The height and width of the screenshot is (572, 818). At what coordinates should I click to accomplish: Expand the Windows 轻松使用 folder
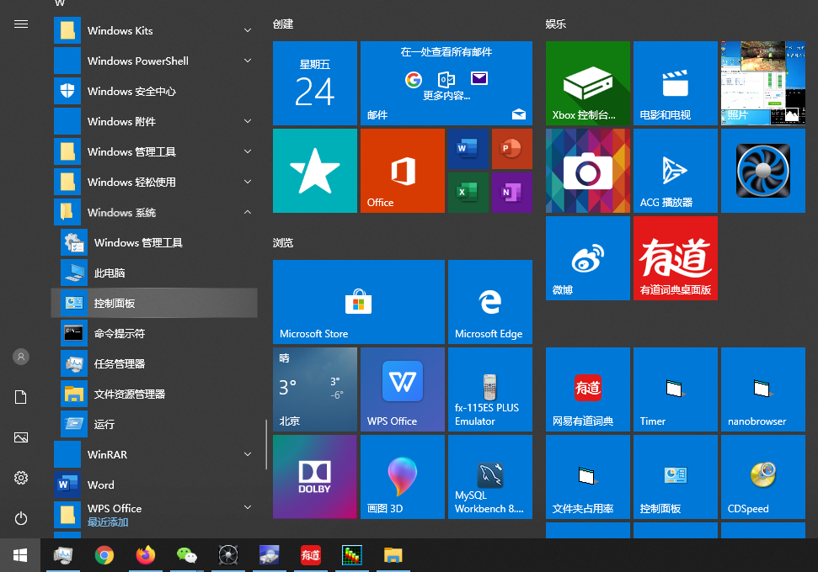click(154, 182)
